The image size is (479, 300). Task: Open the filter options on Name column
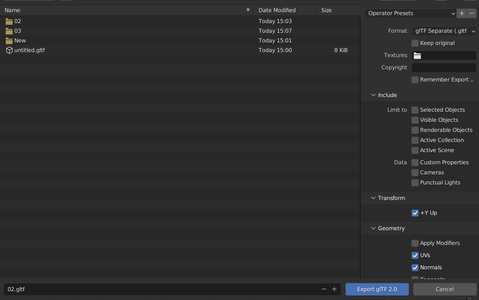click(248, 10)
